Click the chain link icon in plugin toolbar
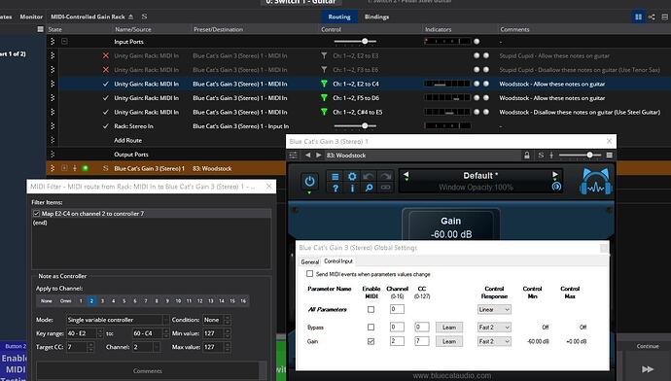The image size is (671, 381). 385,188
